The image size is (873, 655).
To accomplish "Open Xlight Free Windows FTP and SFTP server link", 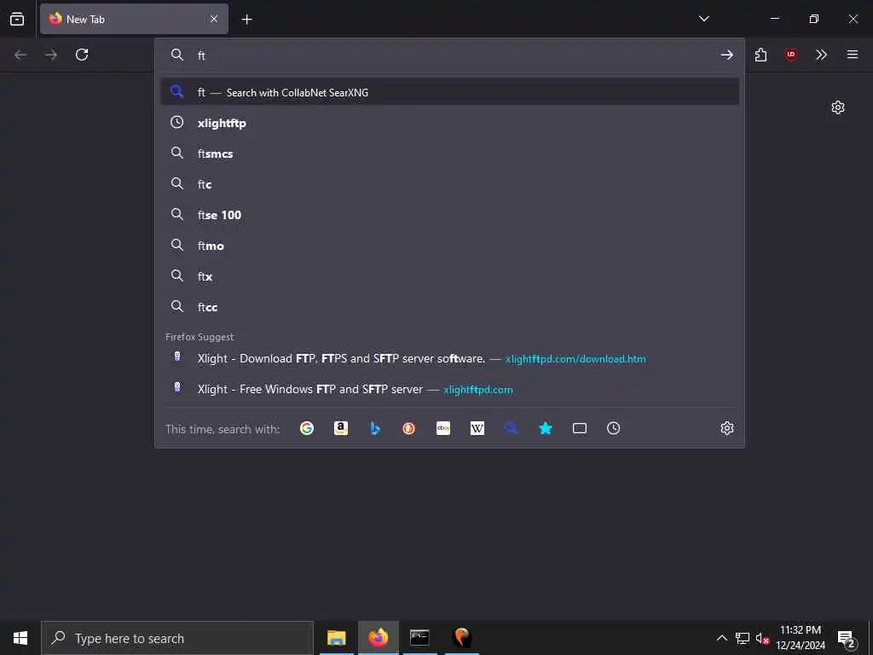I will coord(450,389).
